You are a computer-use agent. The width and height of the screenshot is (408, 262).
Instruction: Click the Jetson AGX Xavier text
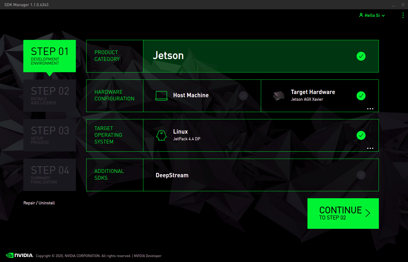coord(307,99)
